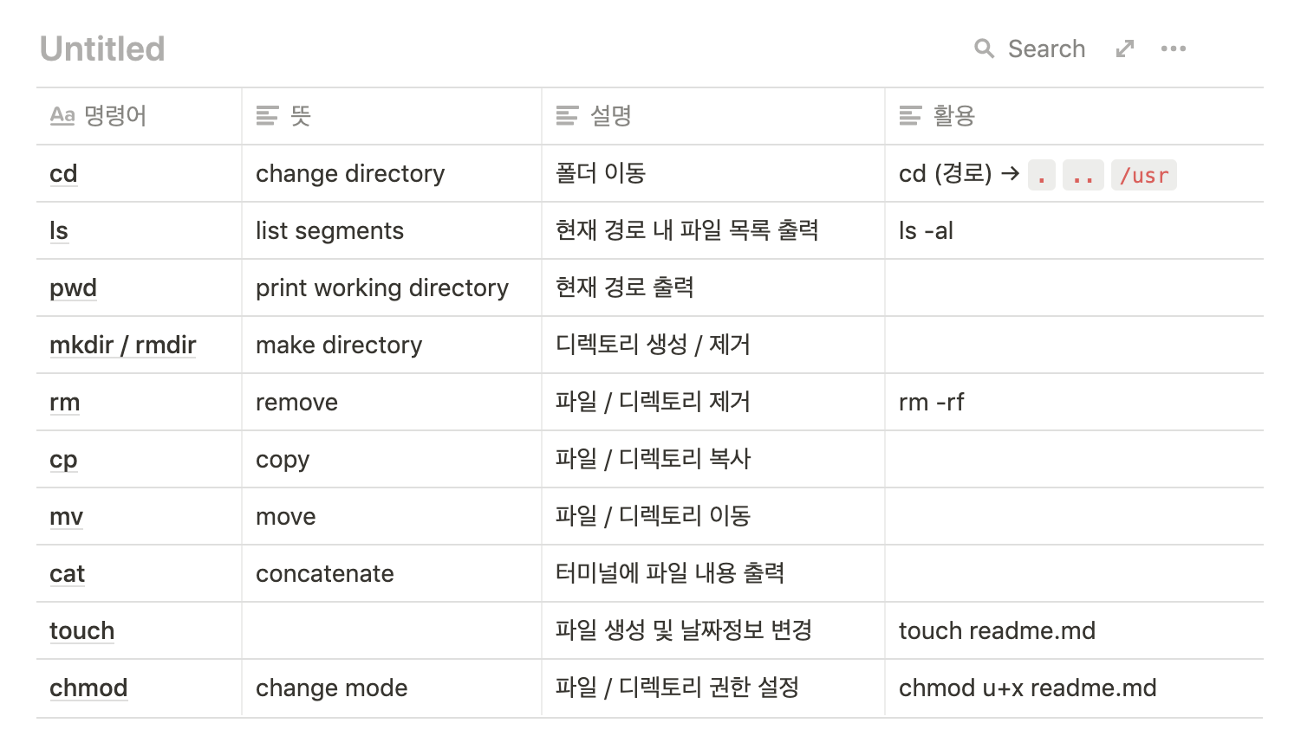Open the three-dot more options menu
Screen dimensions: 1314x736
click(1174, 48)
